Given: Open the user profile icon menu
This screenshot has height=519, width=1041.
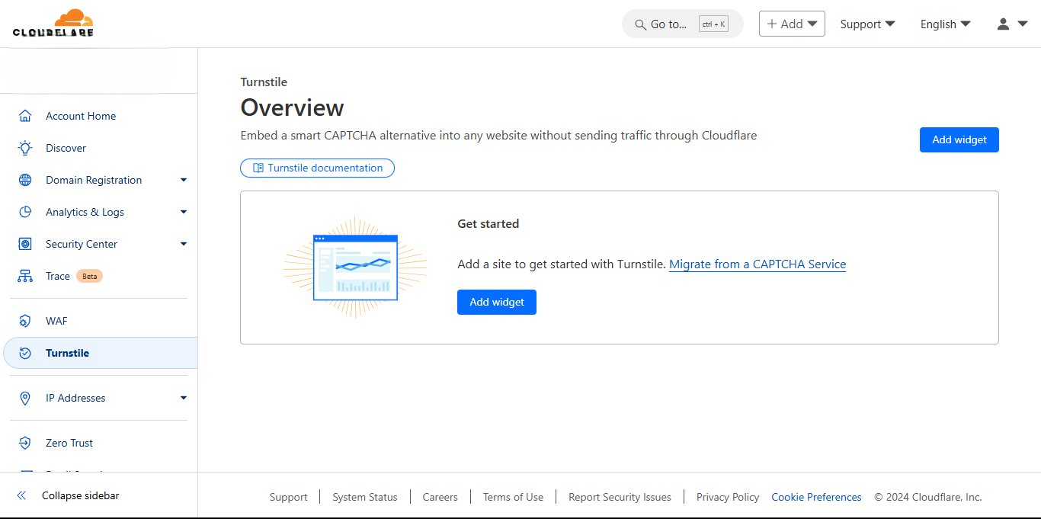Looking at the screenshot, I should (x=1013, y=24).
